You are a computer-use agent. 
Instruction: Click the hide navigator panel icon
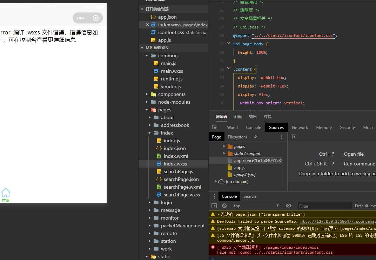pos(293,137)
